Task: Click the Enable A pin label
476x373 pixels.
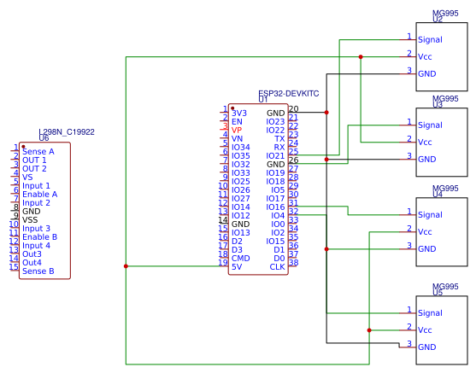Action: [40, 195]
